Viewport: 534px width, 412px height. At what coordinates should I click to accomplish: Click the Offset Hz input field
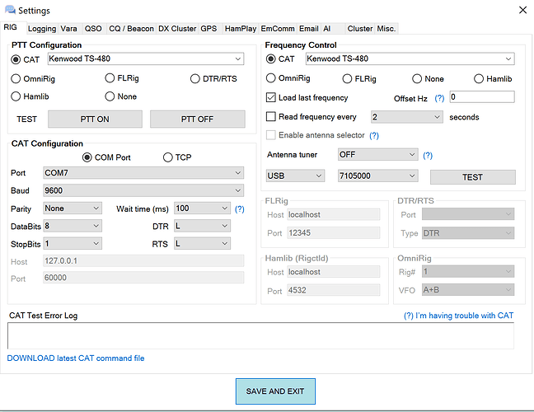tap(481, 97)
